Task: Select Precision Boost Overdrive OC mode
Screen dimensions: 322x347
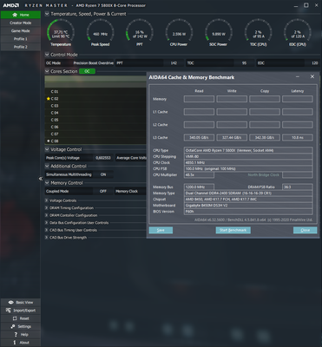Action: (x=94, y=63)
